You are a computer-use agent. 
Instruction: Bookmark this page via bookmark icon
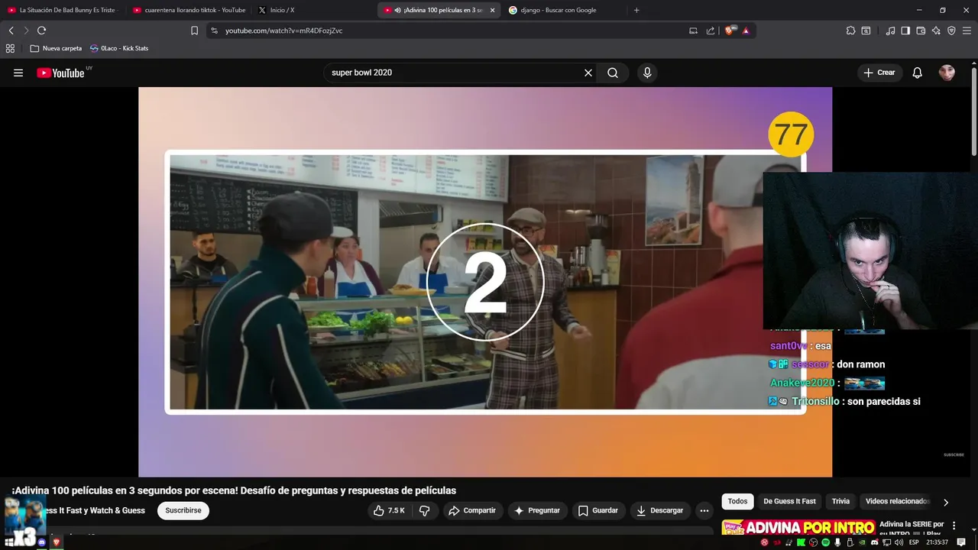(194, 31)
